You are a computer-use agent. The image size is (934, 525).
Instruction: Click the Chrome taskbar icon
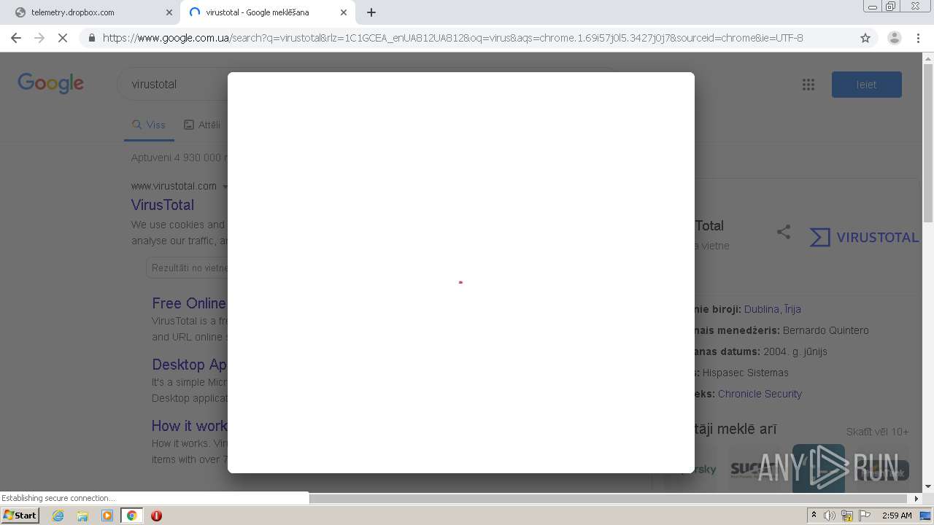(x=131, y=516)
